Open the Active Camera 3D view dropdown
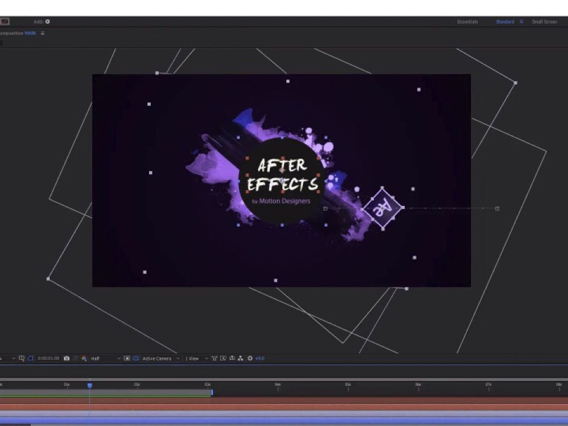This screenshot has height=426, width=568. point(161,359)
